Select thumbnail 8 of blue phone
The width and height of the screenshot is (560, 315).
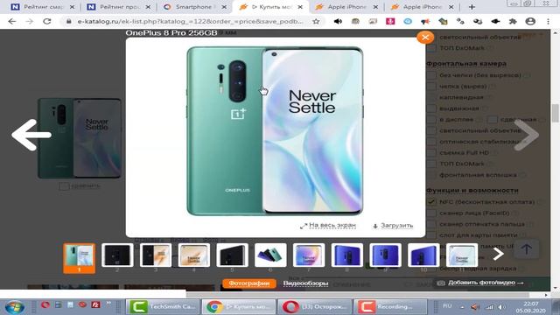pos(346,255)
